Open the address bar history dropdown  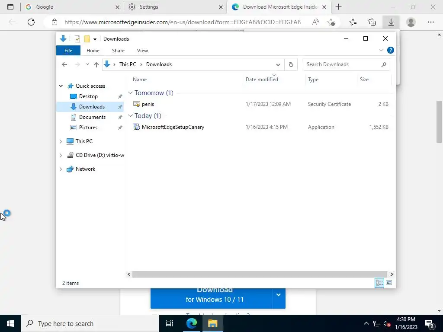click(278, 65)
